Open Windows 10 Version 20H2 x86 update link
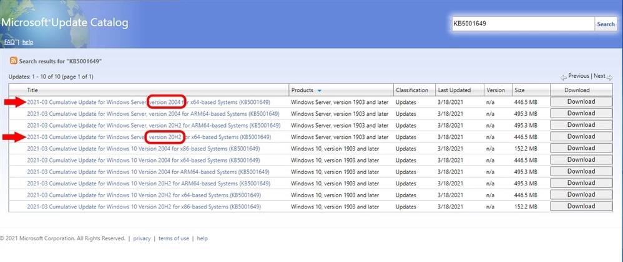The image size is (623, 262). [x=144, y=207]
